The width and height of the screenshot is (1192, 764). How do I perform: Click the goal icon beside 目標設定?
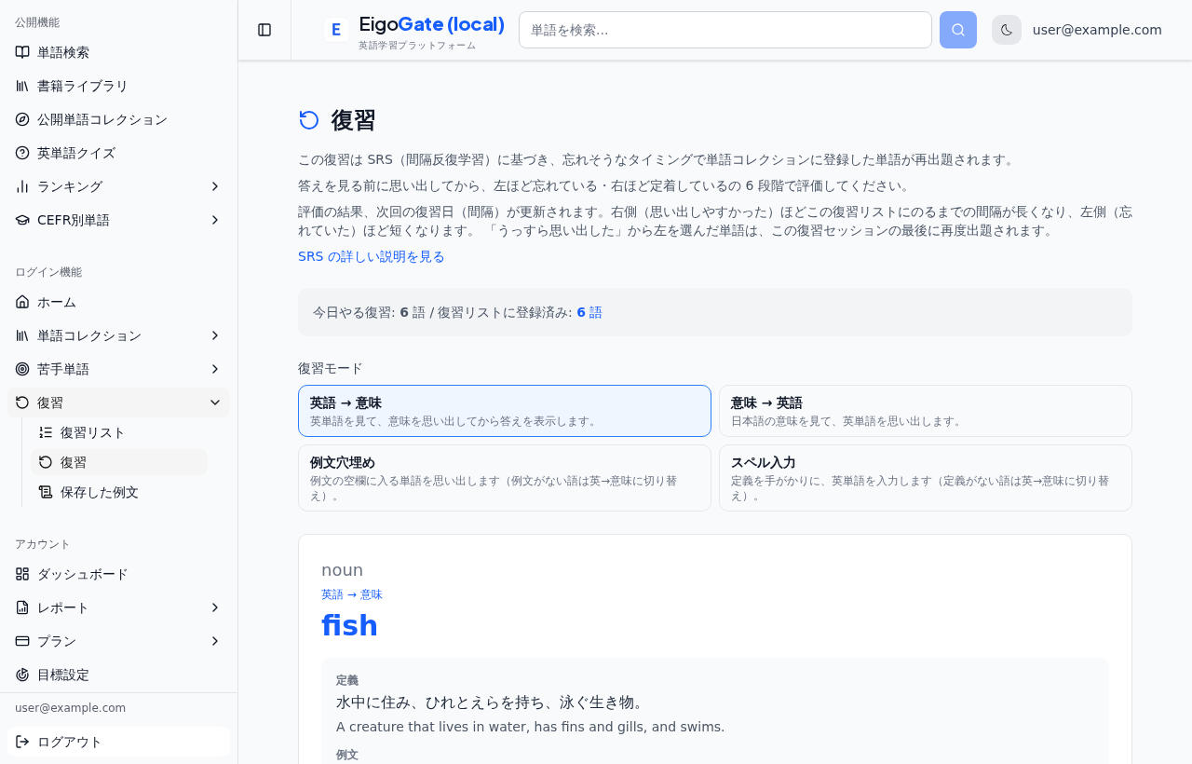(22, 675)
